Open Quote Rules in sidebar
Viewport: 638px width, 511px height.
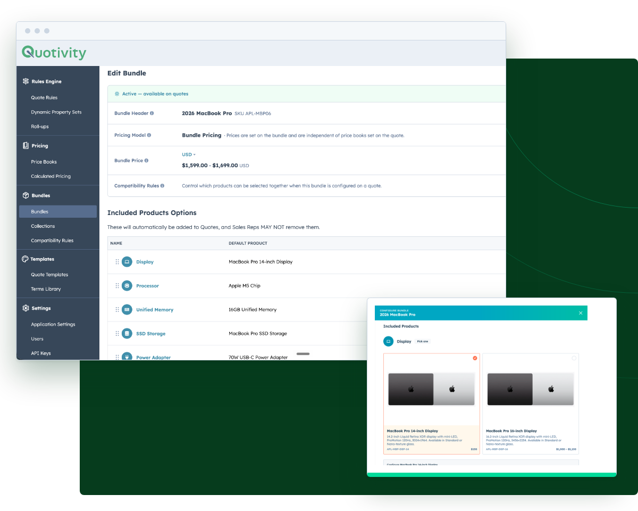(44, 97)
